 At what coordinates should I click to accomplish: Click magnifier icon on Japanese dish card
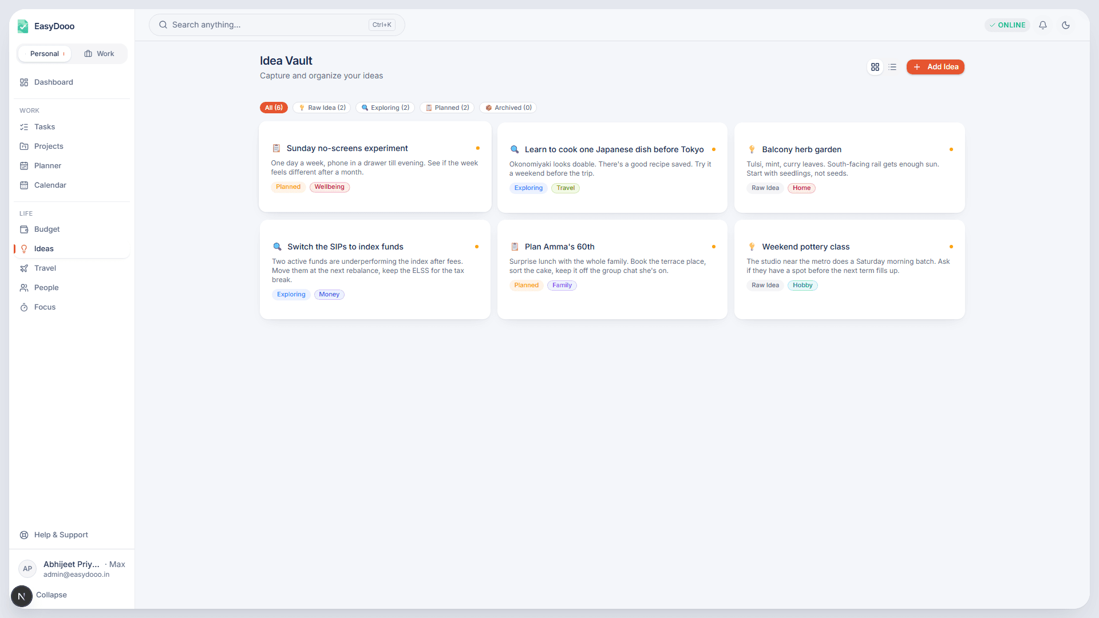point(515,149)
